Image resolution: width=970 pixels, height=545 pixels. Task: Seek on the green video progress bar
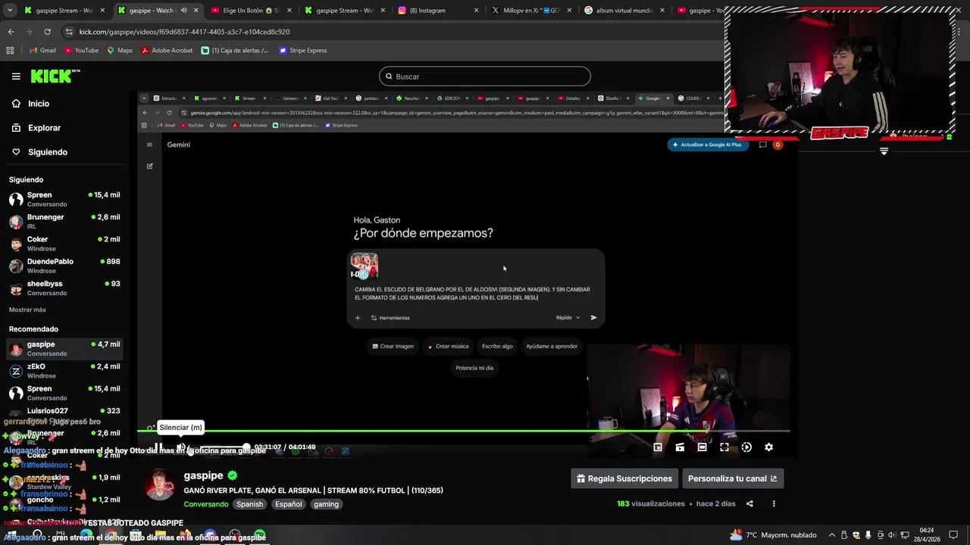click(463, 431)
